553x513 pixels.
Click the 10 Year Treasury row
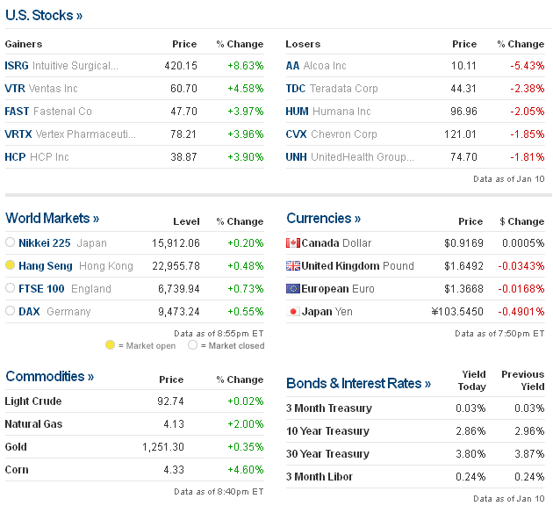pyautogui.click(x=327, y=431)
